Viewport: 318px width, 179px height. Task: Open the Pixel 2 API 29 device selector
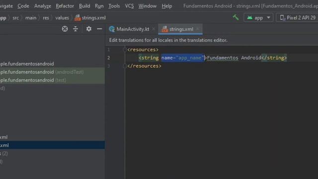coord(297,18)
